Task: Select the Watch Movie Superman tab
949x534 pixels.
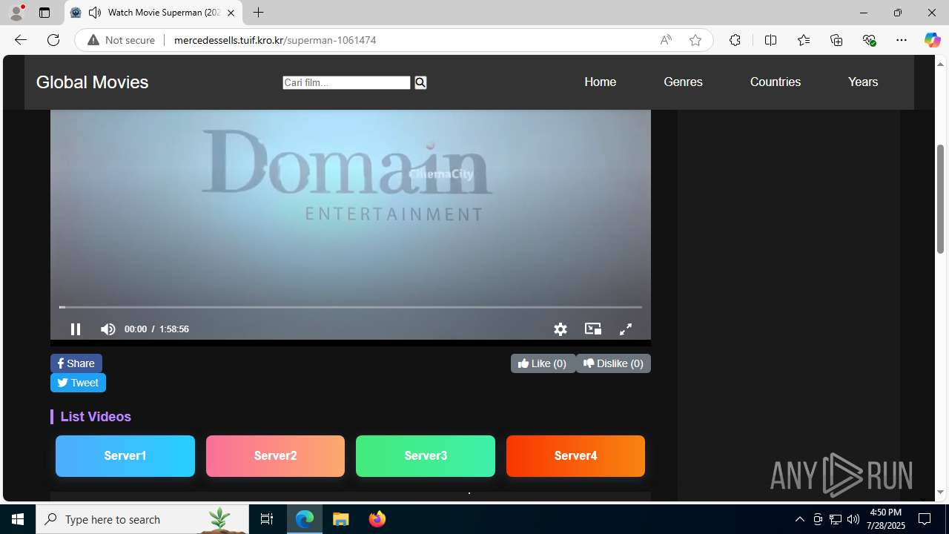Action: 153,13
